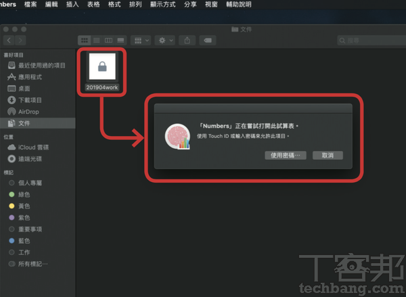This screenshot has width=406, height=297.
Task: Switch to gallery view in Finder toolbar
Action: [120, 41]
